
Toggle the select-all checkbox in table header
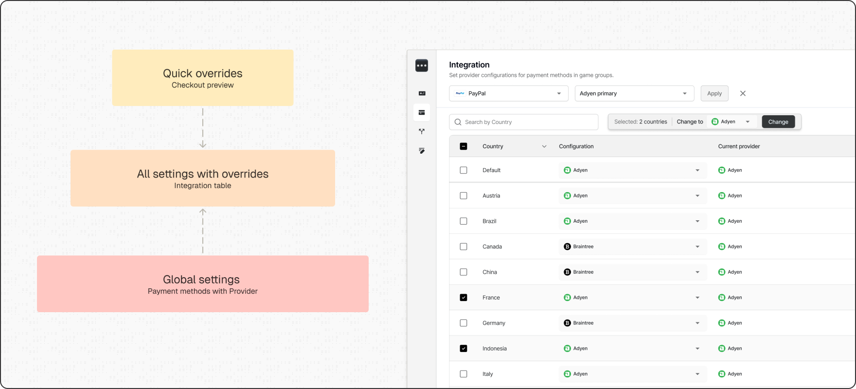(x=464, y=146)
